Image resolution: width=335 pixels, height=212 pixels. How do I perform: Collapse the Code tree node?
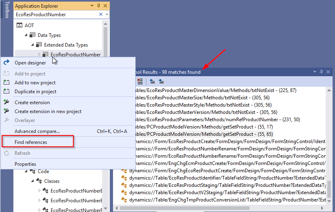(x=26, y=171)
